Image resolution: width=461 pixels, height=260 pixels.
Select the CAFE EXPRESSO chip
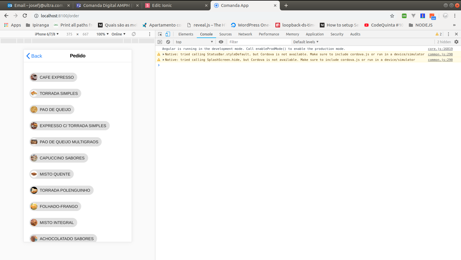pyautogui.click(x=53, y=77)
